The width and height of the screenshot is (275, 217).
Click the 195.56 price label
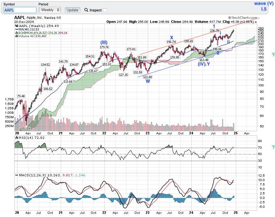(x=217, y=49)
